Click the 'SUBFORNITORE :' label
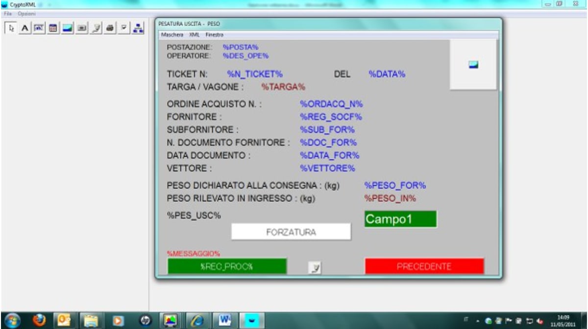588x329 pixels. tap(202, 130)
